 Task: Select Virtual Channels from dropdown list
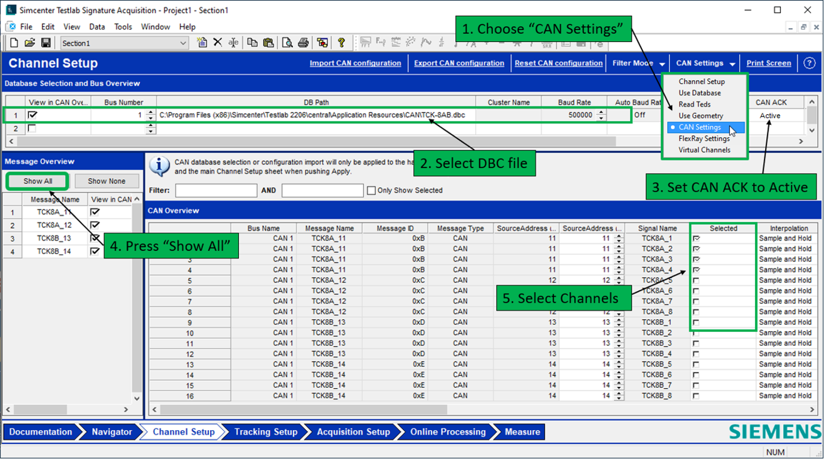click(x=705, y=150)
